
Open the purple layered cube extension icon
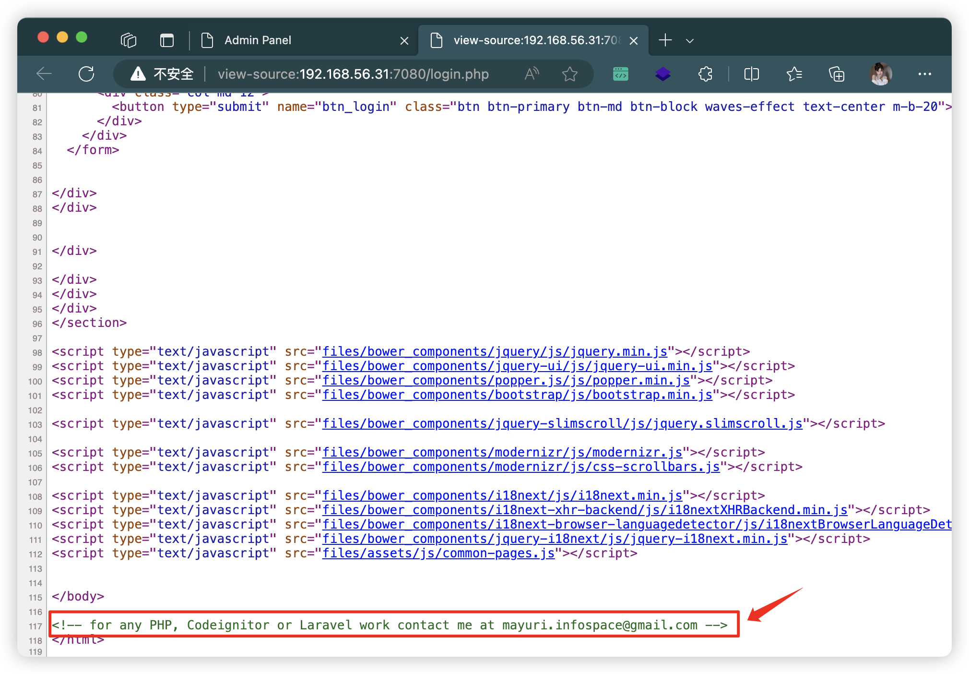663,74
